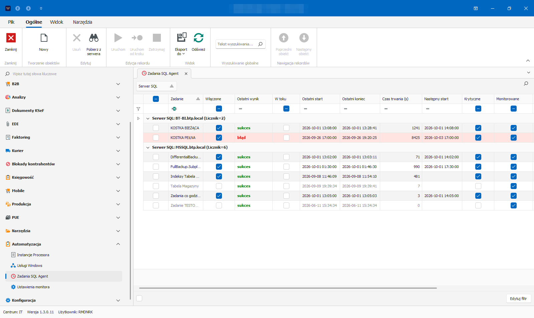Image resolution: width=534 pixels, height=318 pixels.
Task: Select the Ogólne ribbon tab
Action: (x=34, y=22)
